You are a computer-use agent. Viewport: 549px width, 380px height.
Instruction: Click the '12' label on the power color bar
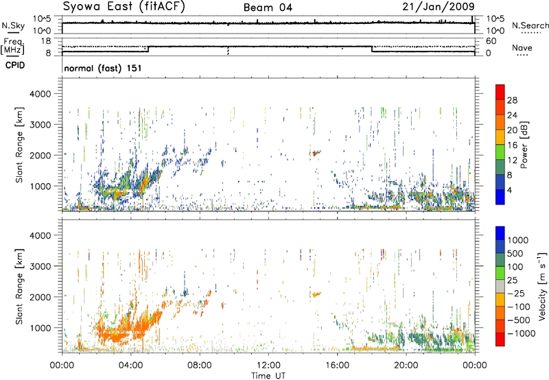click(512, 161)
